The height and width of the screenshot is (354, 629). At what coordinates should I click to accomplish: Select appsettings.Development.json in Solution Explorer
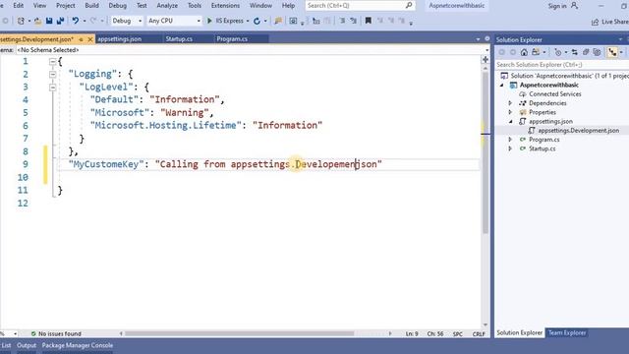pos(579,131)
